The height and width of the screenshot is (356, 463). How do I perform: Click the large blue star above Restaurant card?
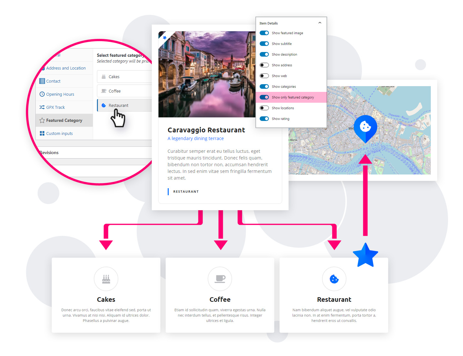point(365,255)
